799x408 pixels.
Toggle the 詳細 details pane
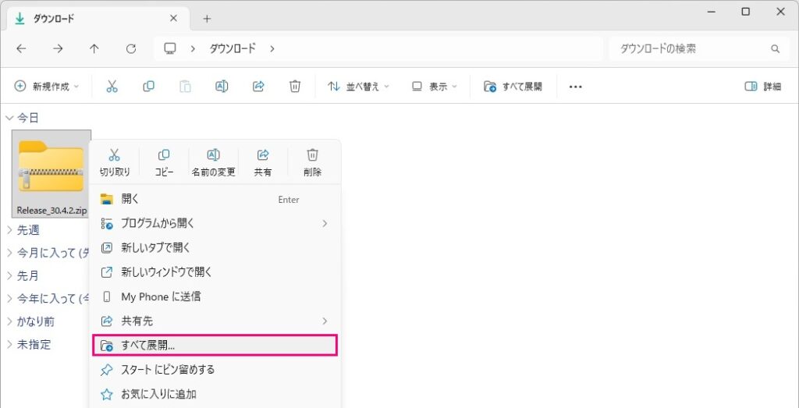pyautogui.click(x=762, y=87)
